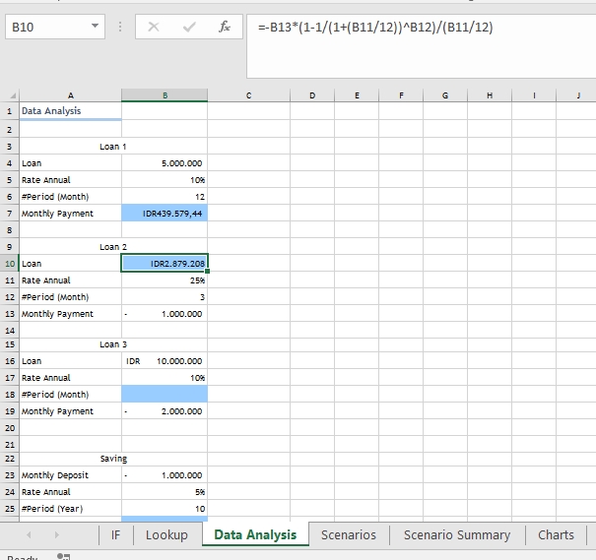Viewport: 596px width, 560px height.
Task: Open the Scenario Summary sheet tab
Action: 457,535
